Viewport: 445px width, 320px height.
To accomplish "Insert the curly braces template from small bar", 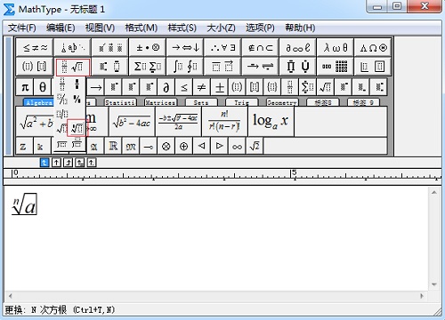I will click(272, 87).
